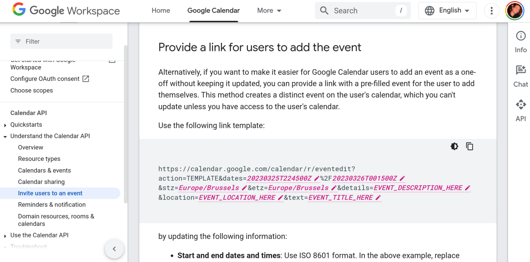Click the Quickstarts label
Viewport: 530px width, 262px height.
point(26,125)
